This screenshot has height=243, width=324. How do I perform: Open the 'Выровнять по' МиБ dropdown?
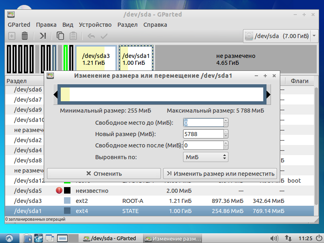click(206, 157)
